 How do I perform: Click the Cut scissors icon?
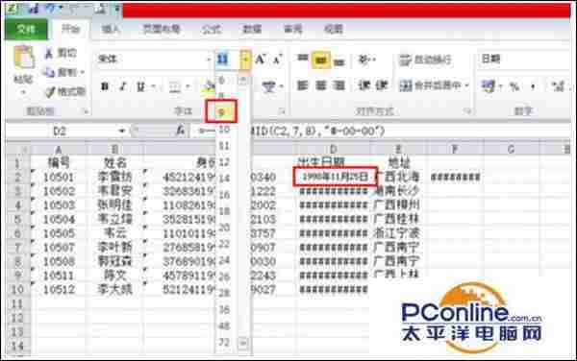coord(49,53)
